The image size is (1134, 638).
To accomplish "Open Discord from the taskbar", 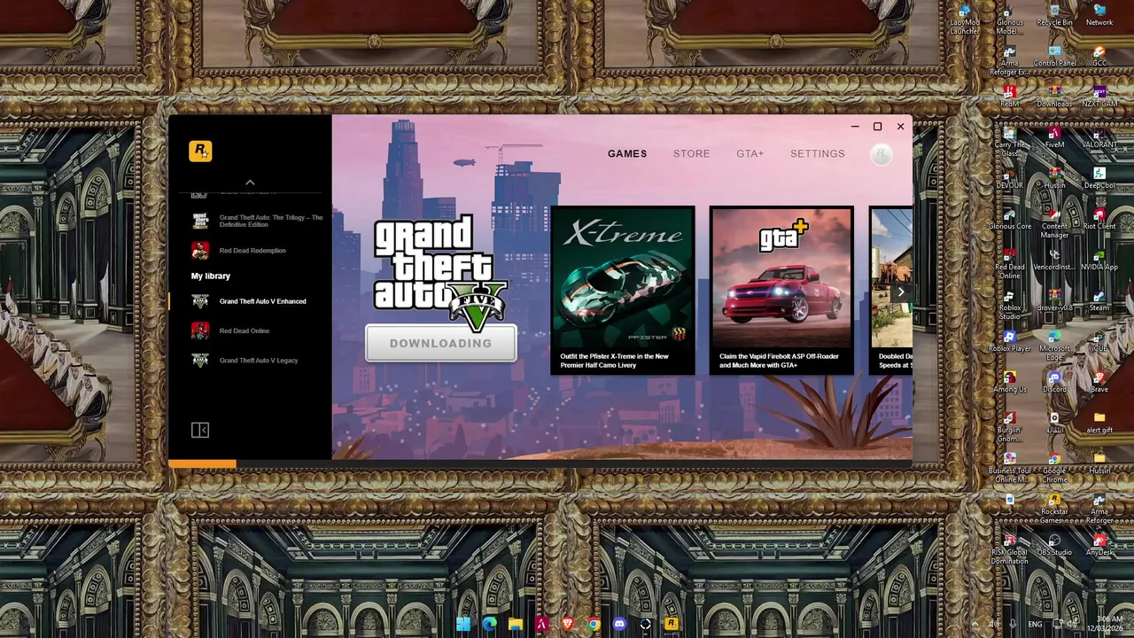I will [619, 624].
